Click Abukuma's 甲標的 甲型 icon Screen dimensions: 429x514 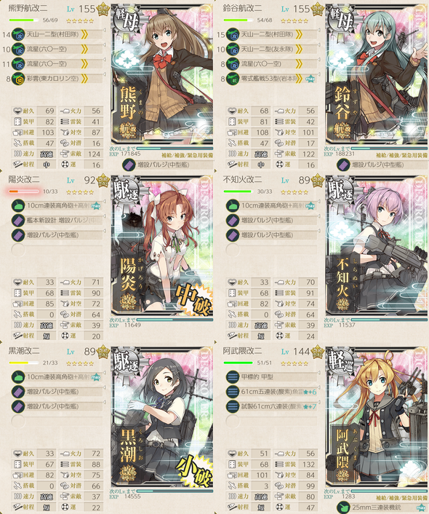[233, 377]
